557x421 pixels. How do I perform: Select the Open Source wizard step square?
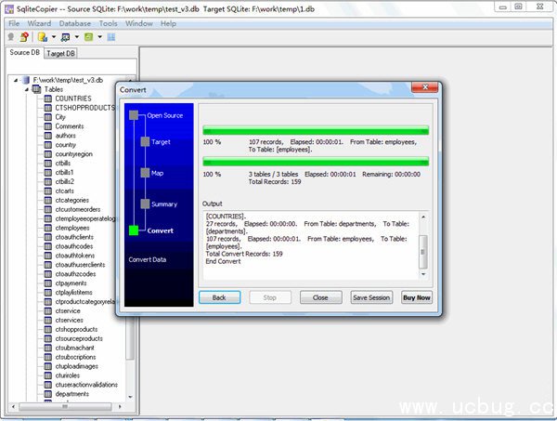pos(134,115)
